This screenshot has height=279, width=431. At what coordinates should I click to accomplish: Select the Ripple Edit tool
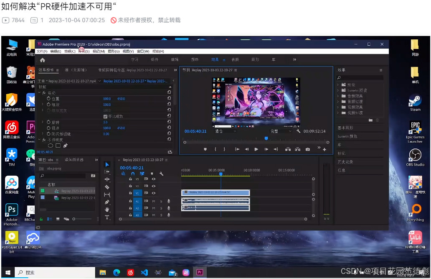point(107,179)
